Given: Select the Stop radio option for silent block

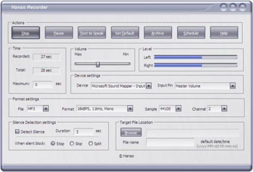Looking at the screenshot, I should point(53,143).
